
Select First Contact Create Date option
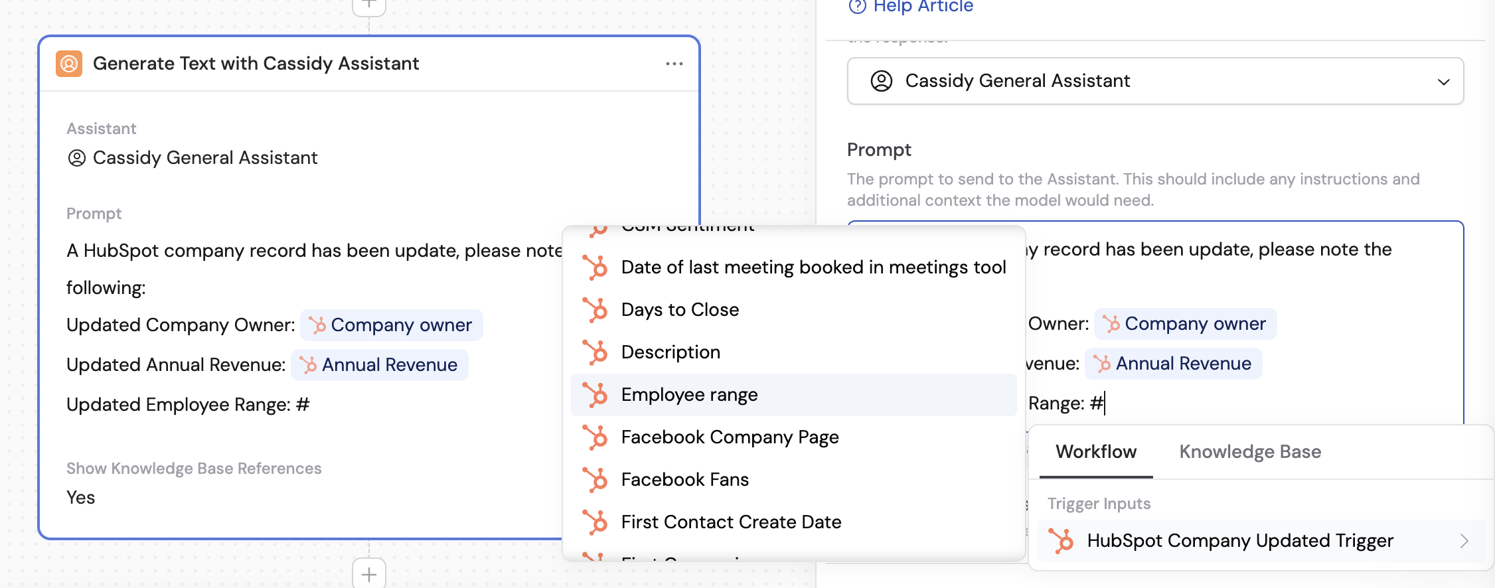click(794, 522)
